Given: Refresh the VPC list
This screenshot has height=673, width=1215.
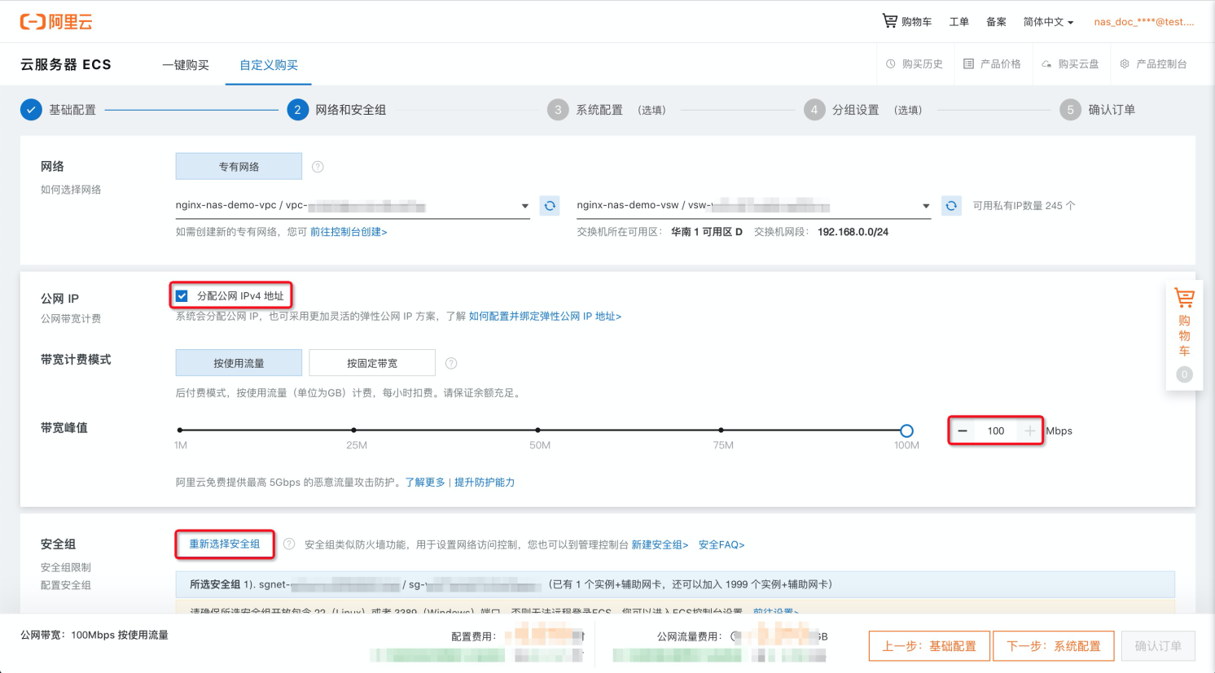Looking at the screenshot, I should point(550,206).
